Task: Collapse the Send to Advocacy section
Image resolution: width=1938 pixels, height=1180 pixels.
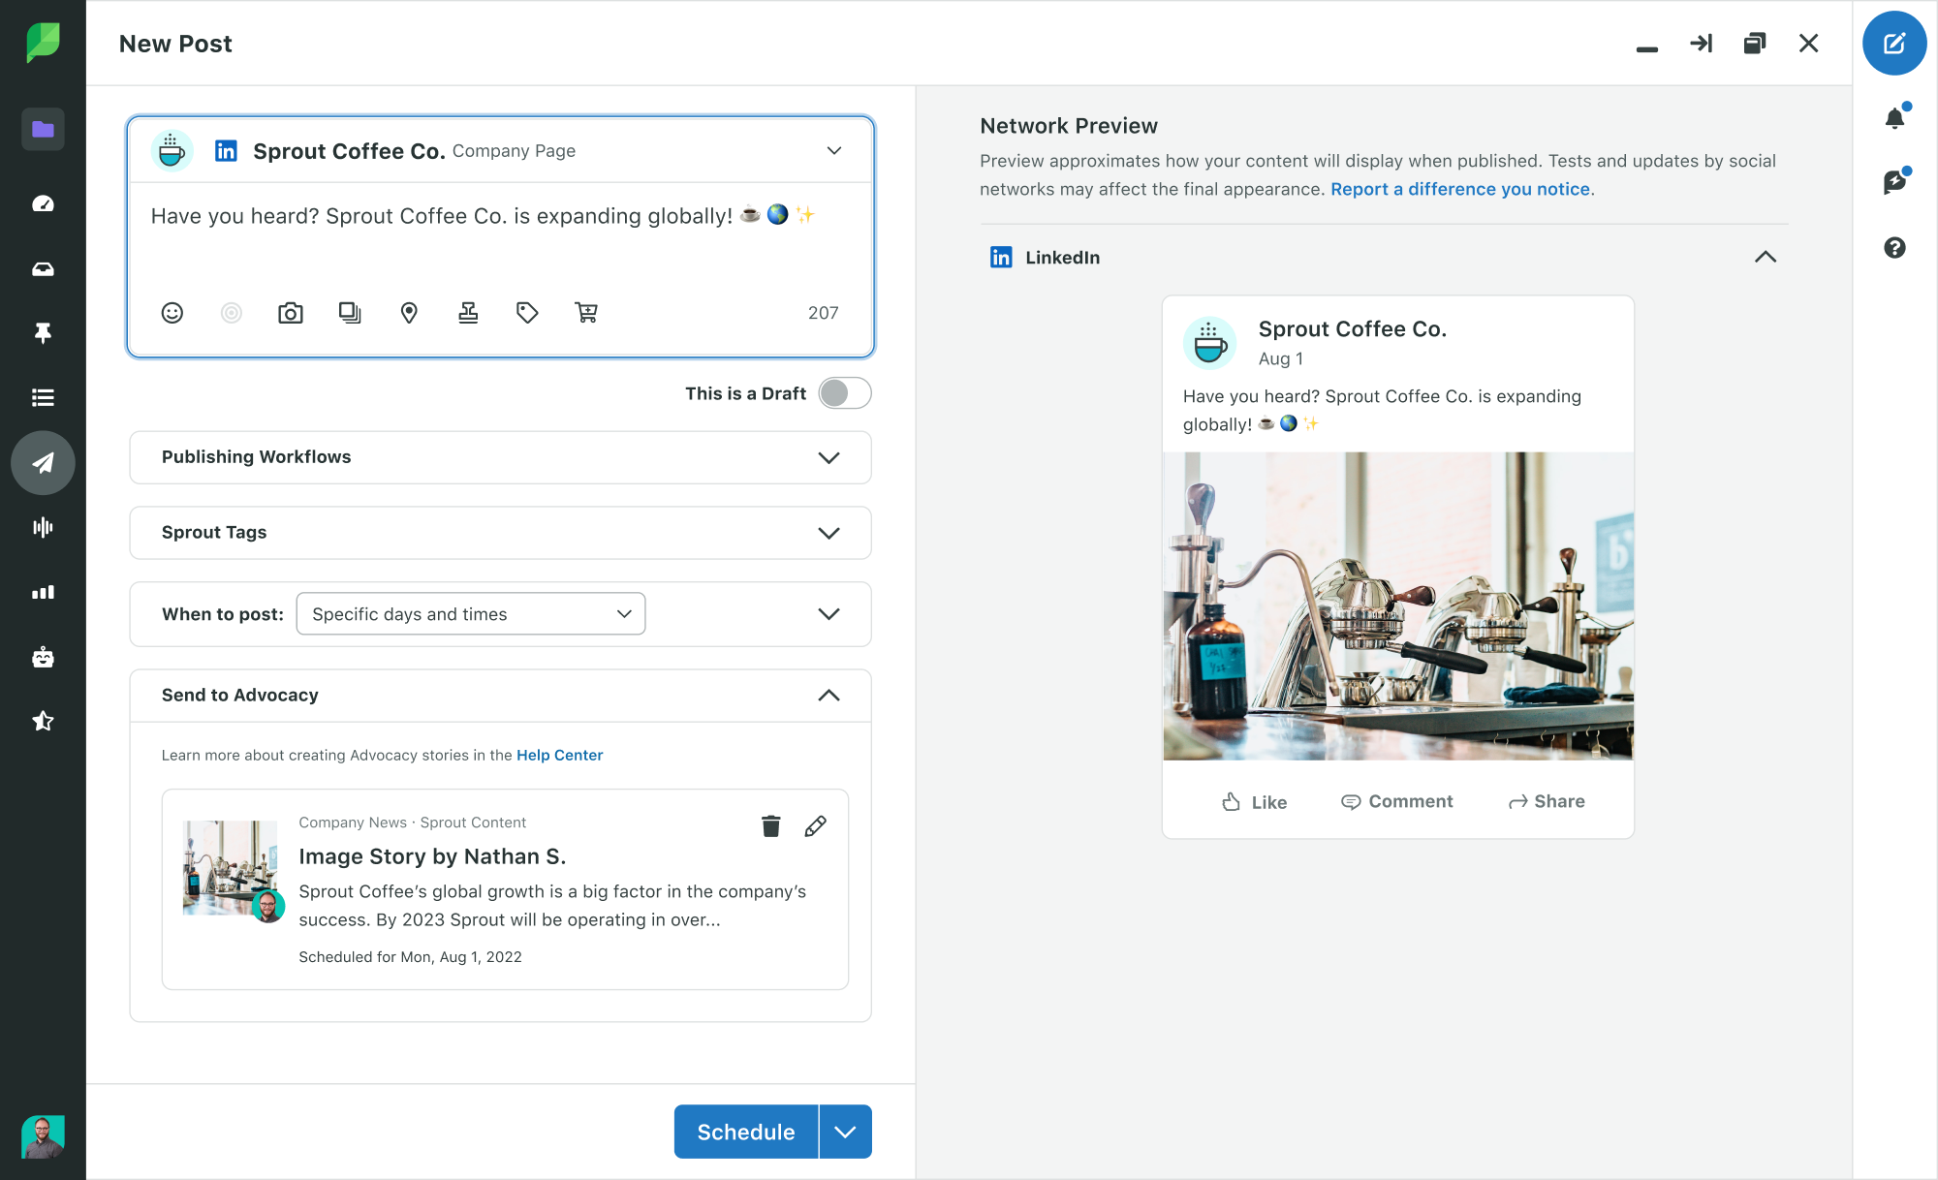Action: click(829, 695)
